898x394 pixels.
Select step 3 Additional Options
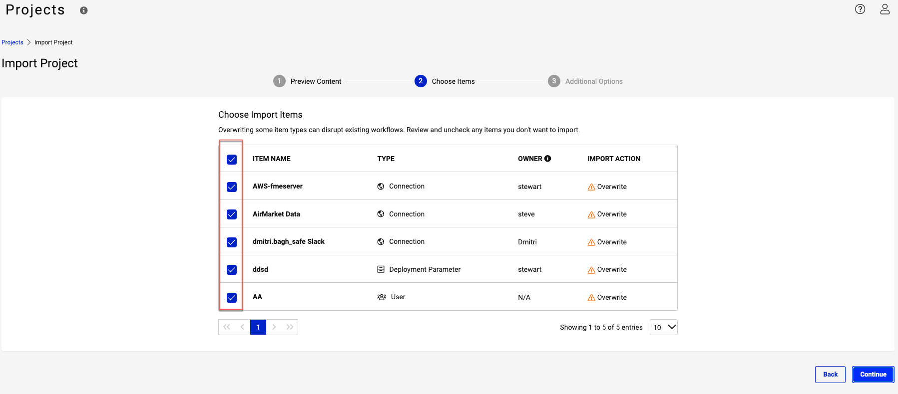tap(585, 81)
